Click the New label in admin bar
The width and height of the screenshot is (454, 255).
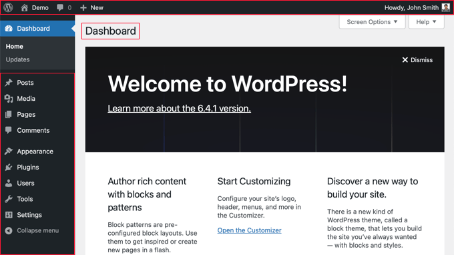click(97, 8)
